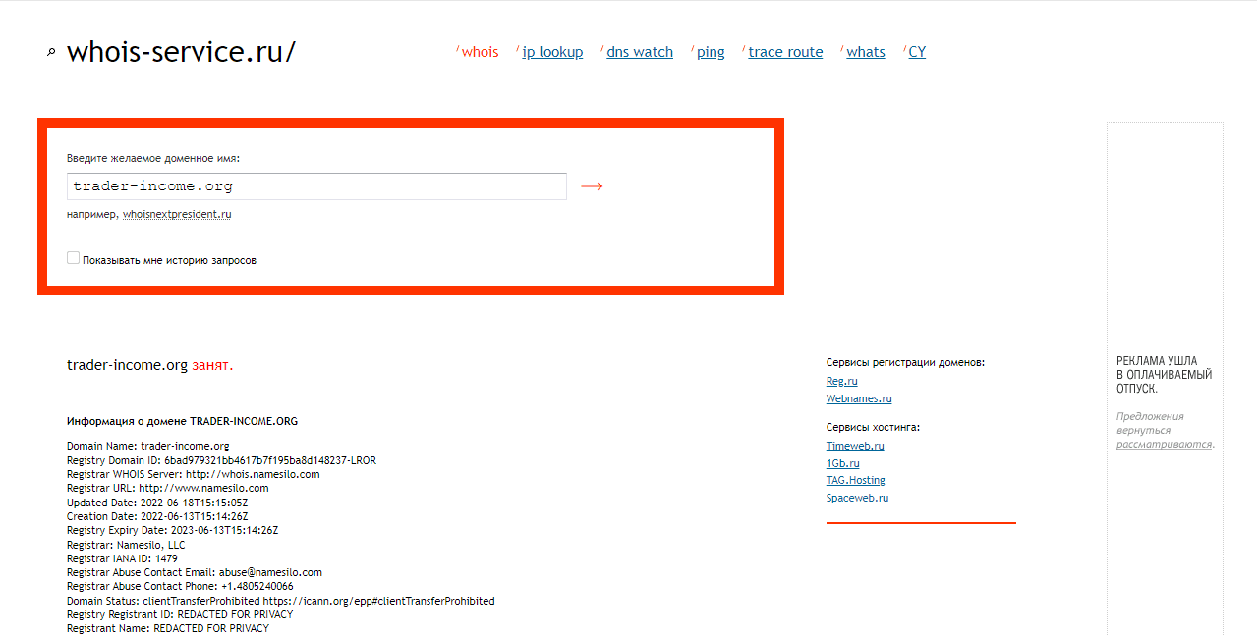Select the whois menu item
This screenshot has width=1257, height=635.
[480, 52]
